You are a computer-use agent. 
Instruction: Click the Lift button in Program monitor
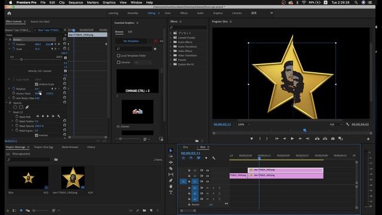click(x=317, y=139)
